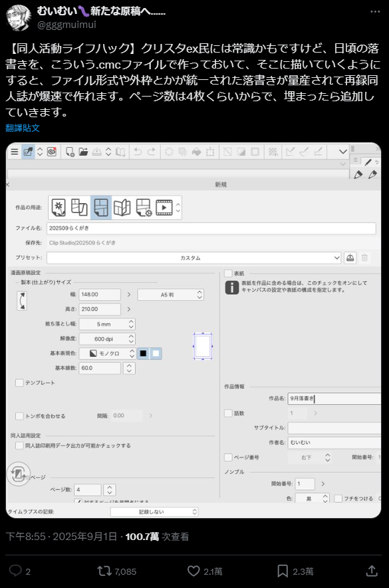Screen dimensions: 389x588
Task: Click the retweet button with 7,085
Action: point(116,571)
